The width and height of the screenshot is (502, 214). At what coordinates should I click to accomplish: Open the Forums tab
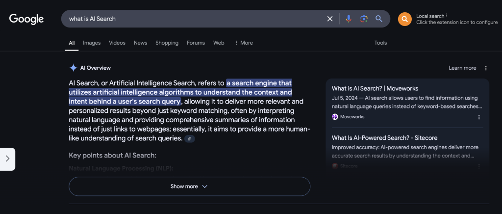196,43
